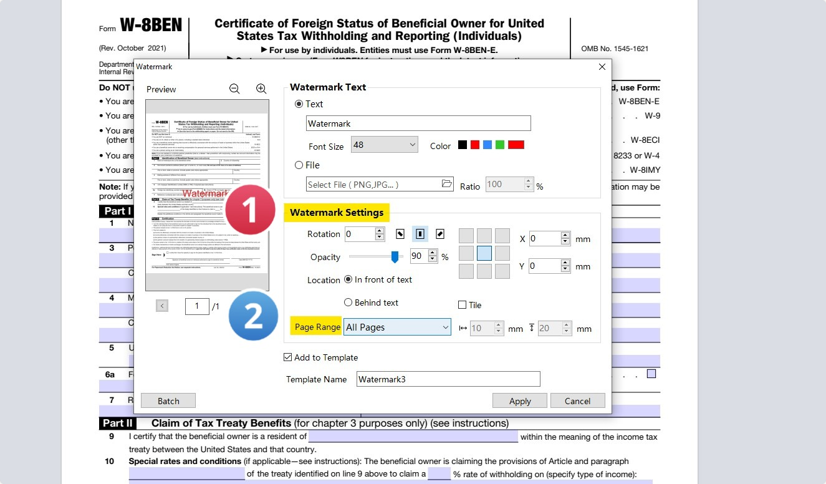Select the upright rotation preset icon

coord(420,234)
